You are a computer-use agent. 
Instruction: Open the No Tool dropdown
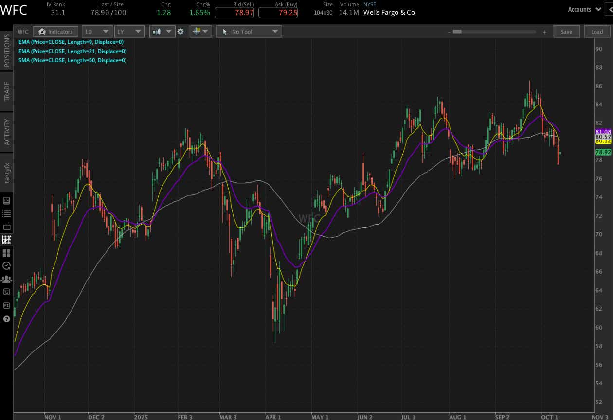point(249,31)
